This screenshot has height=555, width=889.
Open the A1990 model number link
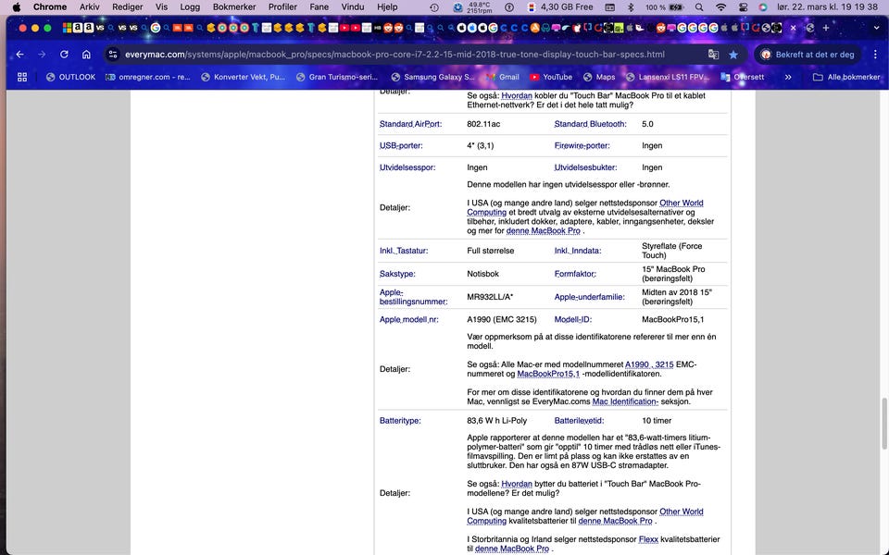coord(637,364)
